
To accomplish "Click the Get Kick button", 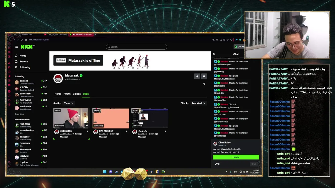I will coord(240,47).
